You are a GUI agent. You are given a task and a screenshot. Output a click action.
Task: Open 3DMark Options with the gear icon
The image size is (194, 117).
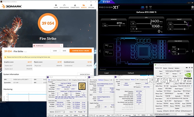tap(91, 6)
